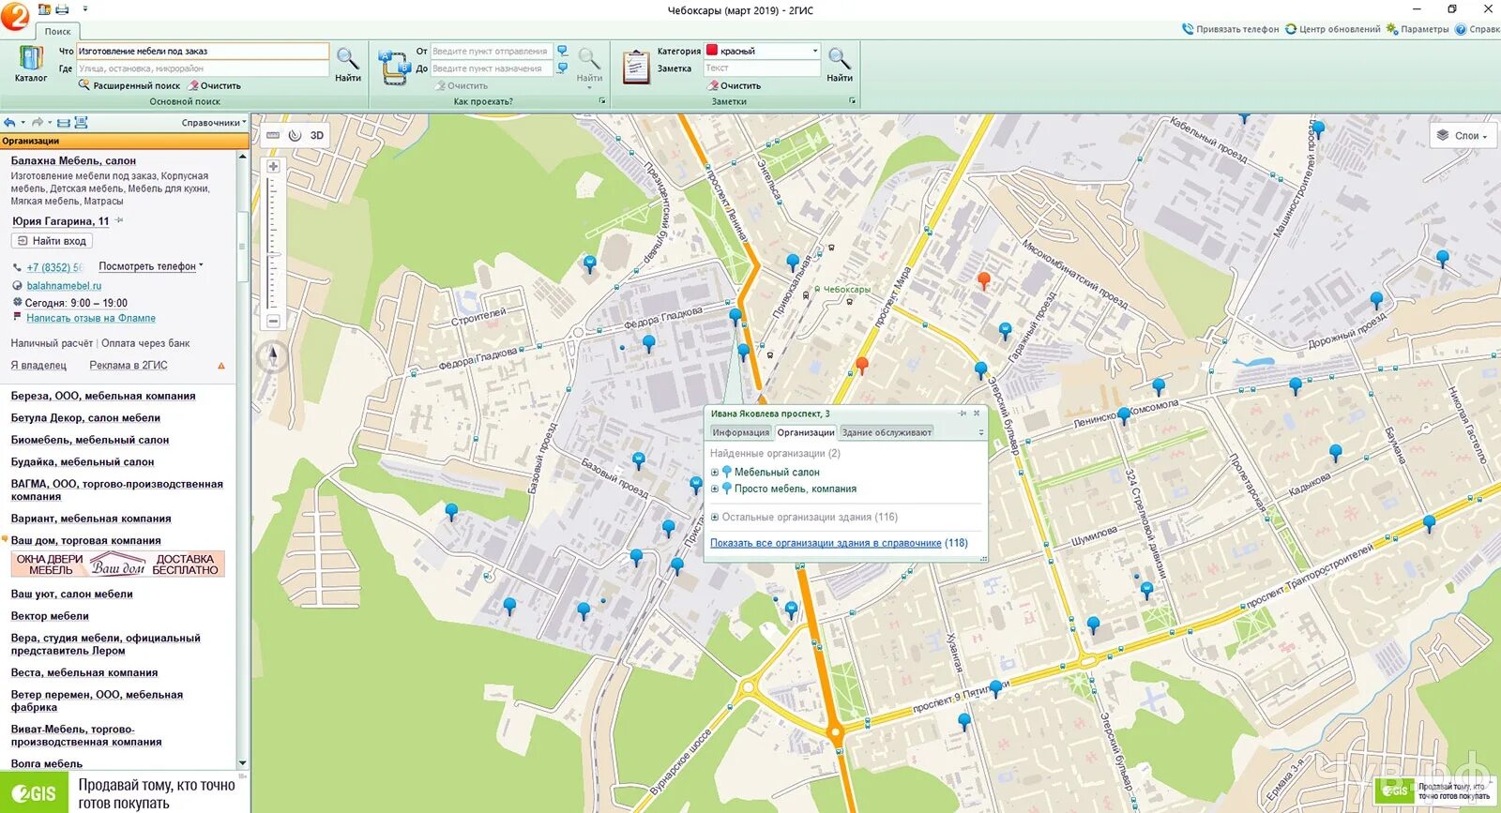This screenshot has height=813, width=1501.
Task: Expand the Как проехать group launcher
Action: click(x=601, y=101)
